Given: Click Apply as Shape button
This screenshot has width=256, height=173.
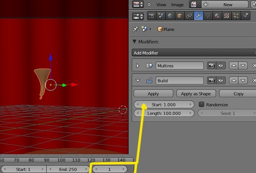Looking at the screenshot, I should 196,94.
